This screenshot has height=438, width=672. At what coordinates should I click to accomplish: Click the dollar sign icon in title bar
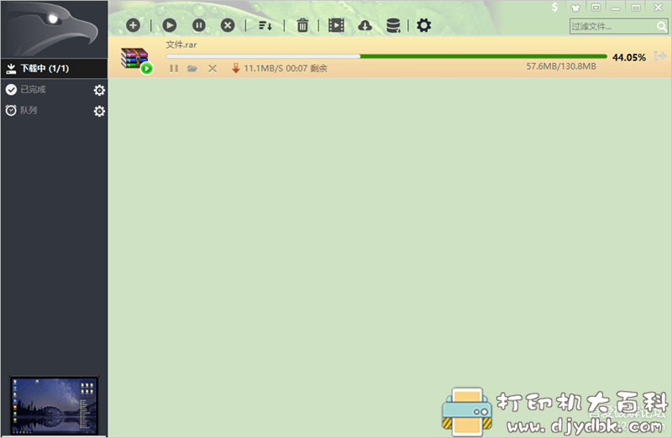(555, 7)
